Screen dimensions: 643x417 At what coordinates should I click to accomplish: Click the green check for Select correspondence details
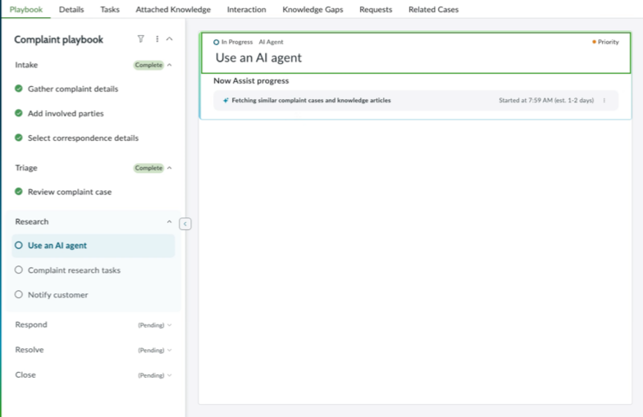tap(18, 138)
